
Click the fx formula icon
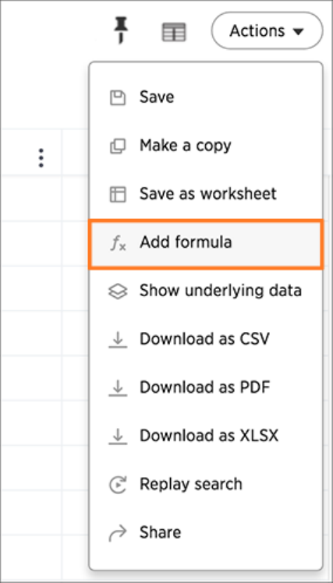pyautogui.click(x=118, y=243)
